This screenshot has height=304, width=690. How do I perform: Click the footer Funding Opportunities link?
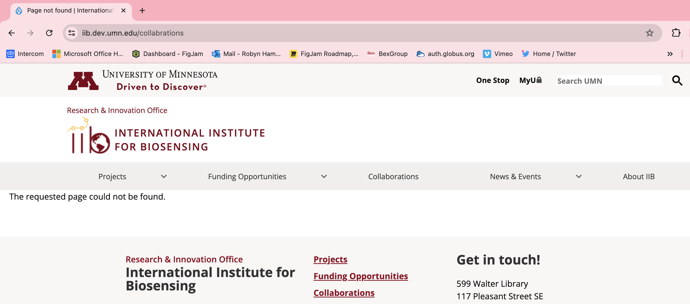point(360,276)
